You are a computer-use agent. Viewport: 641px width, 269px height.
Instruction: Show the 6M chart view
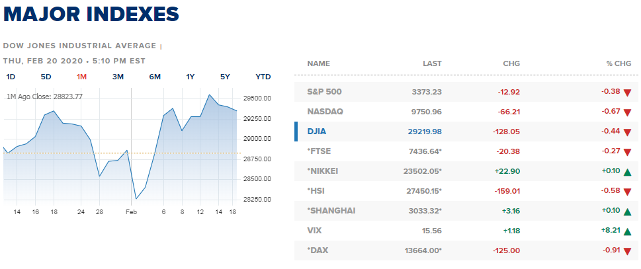tap(155, 77)
